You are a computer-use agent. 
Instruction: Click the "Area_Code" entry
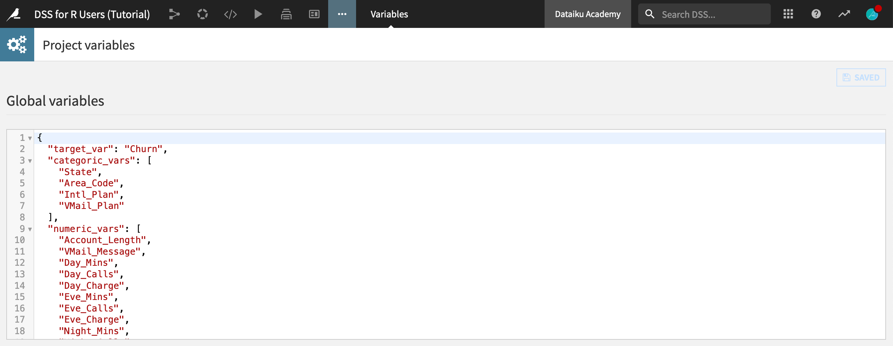tap(89, 183)
